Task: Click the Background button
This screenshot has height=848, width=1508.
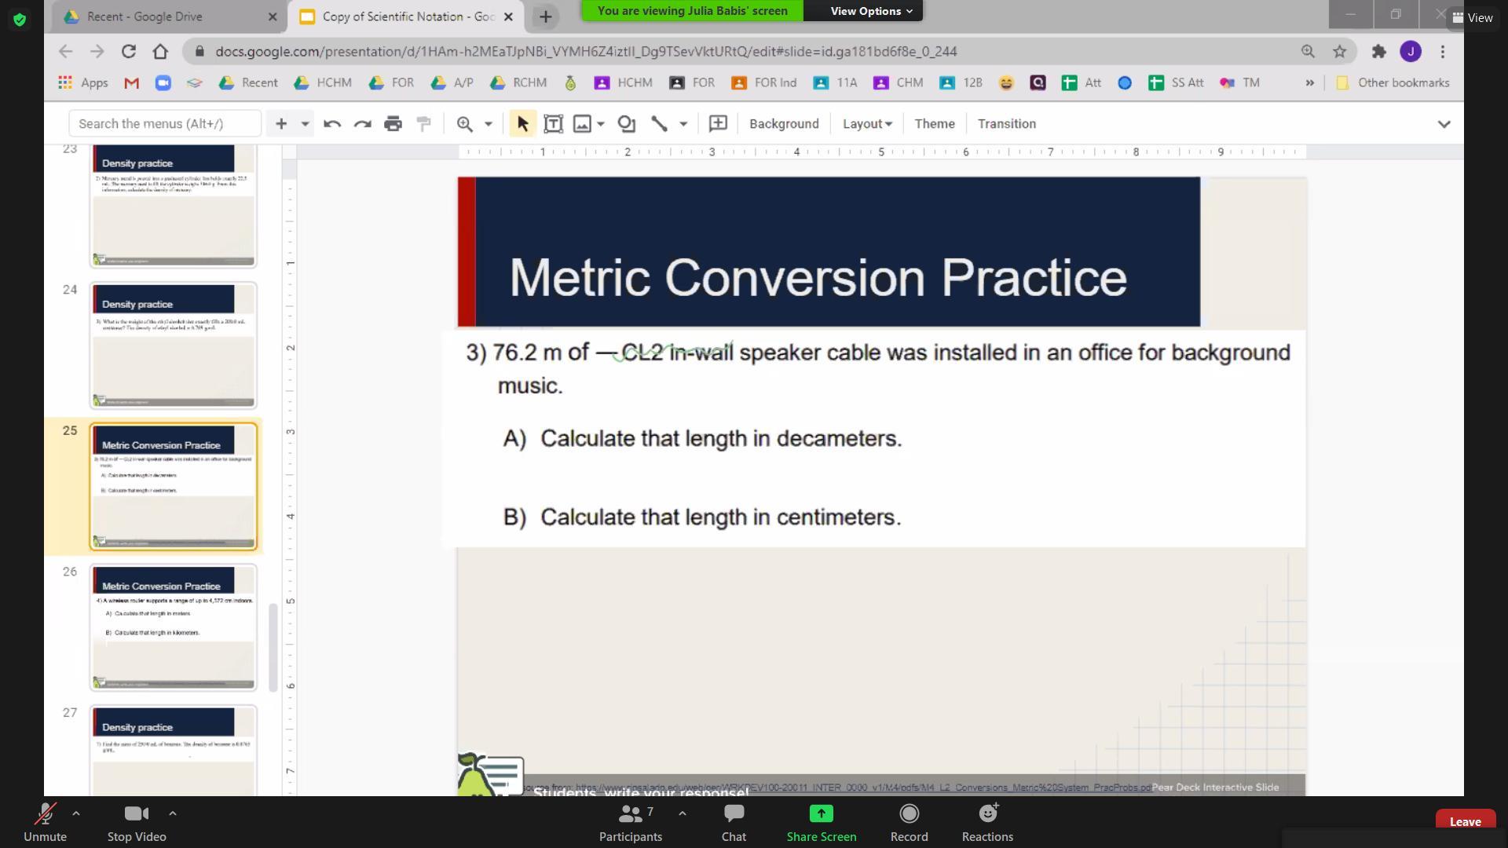Action: [783, 124]
